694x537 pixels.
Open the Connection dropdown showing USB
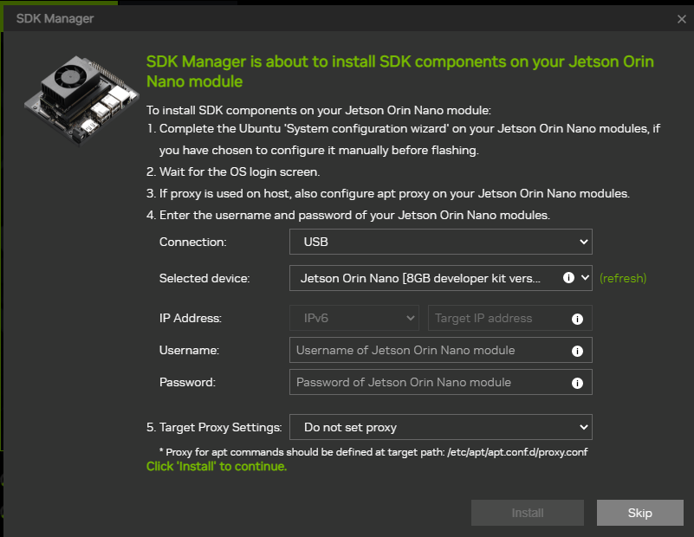click(x=440, y=242)
